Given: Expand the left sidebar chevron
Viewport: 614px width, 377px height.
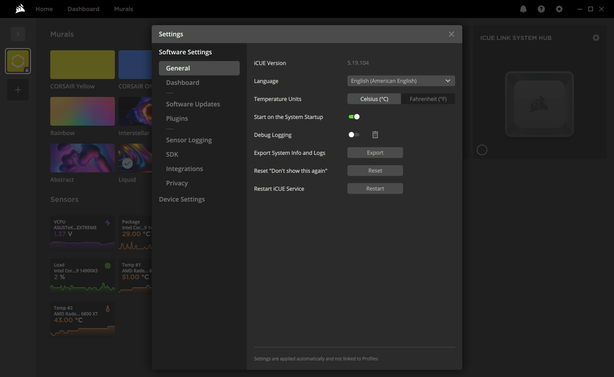Looking at the screenshot, I should [x=18, y=34].
